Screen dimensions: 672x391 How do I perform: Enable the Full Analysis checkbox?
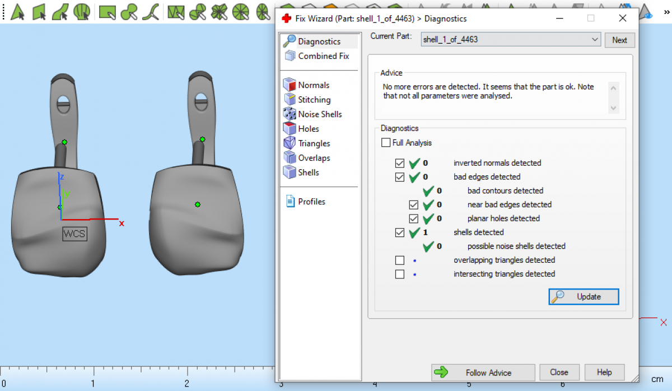click(x=386, y=143)
